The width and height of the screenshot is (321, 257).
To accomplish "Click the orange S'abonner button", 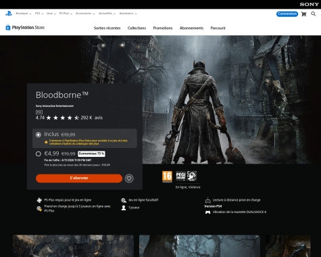I will (x=79, y=179).
